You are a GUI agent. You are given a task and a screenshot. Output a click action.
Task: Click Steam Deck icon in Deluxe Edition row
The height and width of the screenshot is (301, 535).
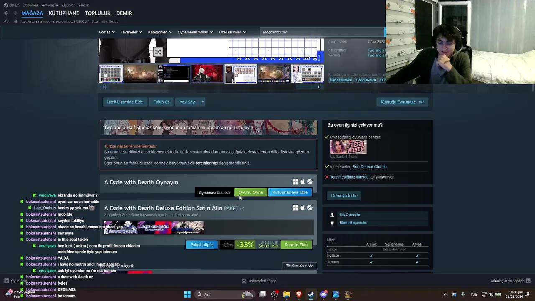pyautogui.click(x=310, y=208)
